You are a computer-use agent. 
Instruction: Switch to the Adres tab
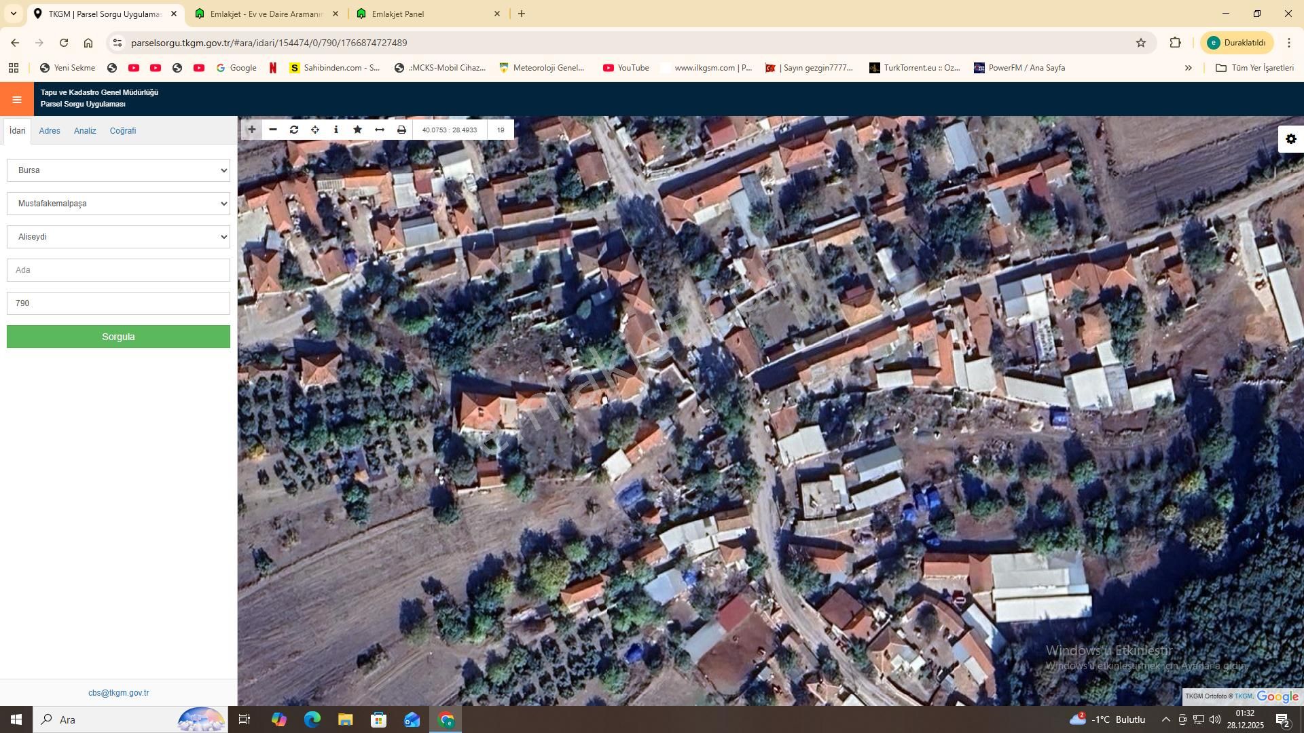tap(49, 130)
